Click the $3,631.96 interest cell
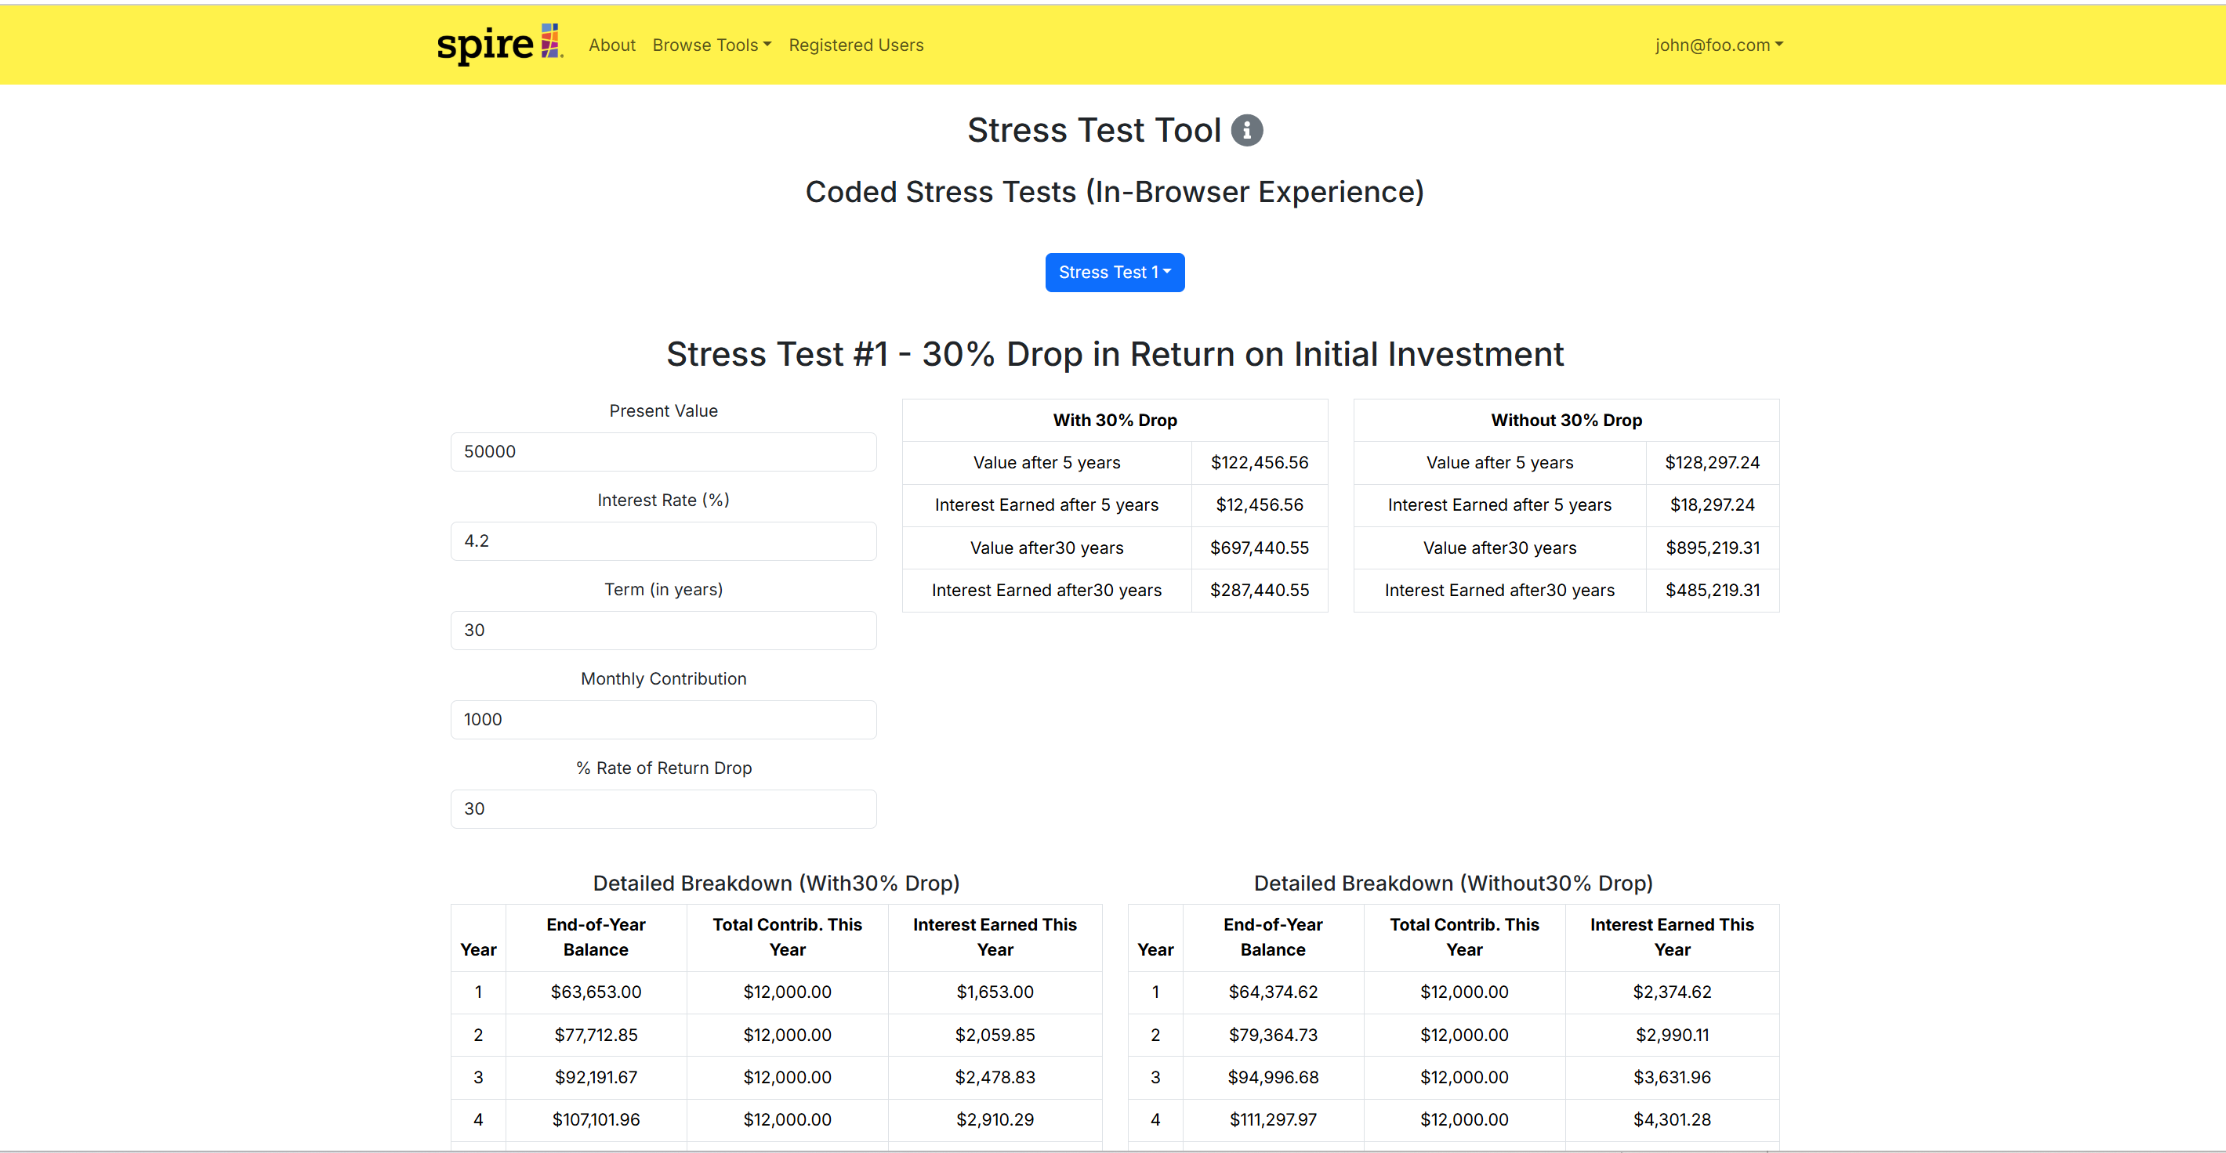Viewport: 2226px width, 1153px height. tap(1672, 1077)
